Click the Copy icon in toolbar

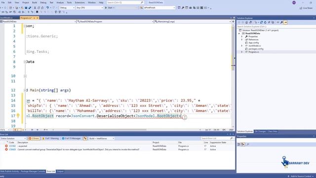point(39,8)
